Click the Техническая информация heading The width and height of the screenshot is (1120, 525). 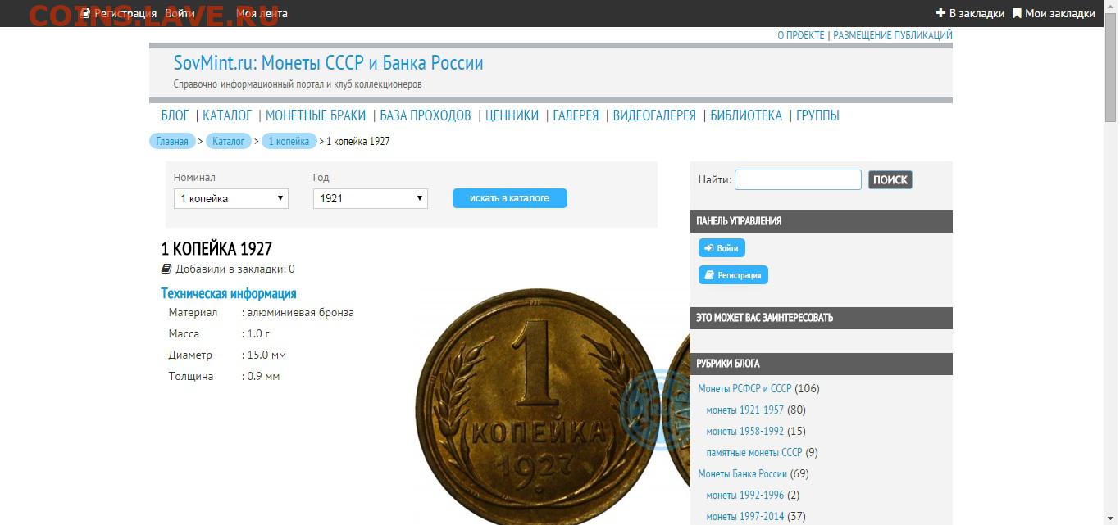pyautogui.click(x=229, y=293)
